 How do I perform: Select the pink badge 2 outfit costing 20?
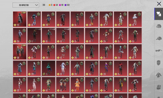tap(34, 85)
